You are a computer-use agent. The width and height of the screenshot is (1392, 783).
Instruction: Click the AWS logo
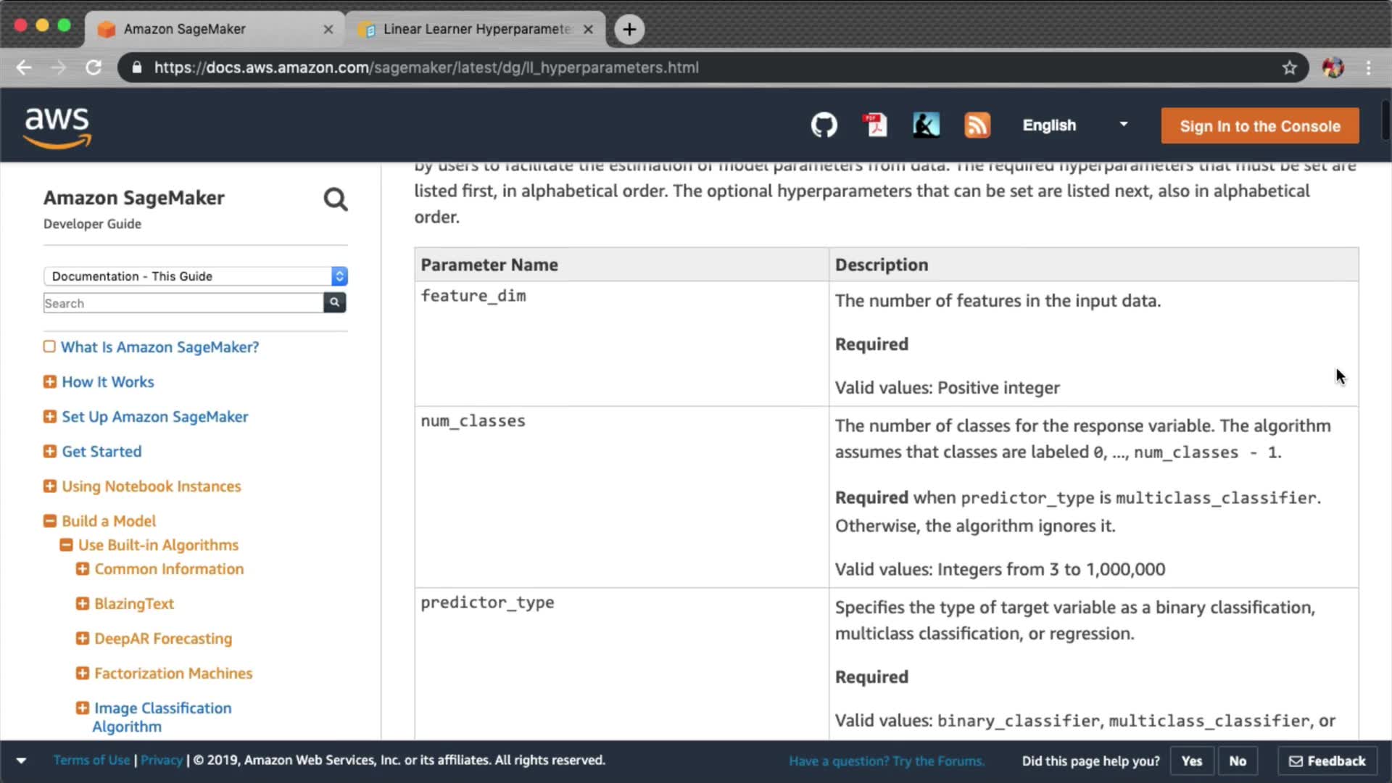pyautogui.click(x=58, y=127)
